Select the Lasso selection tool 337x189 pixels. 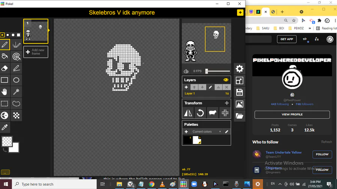point(16,103)
